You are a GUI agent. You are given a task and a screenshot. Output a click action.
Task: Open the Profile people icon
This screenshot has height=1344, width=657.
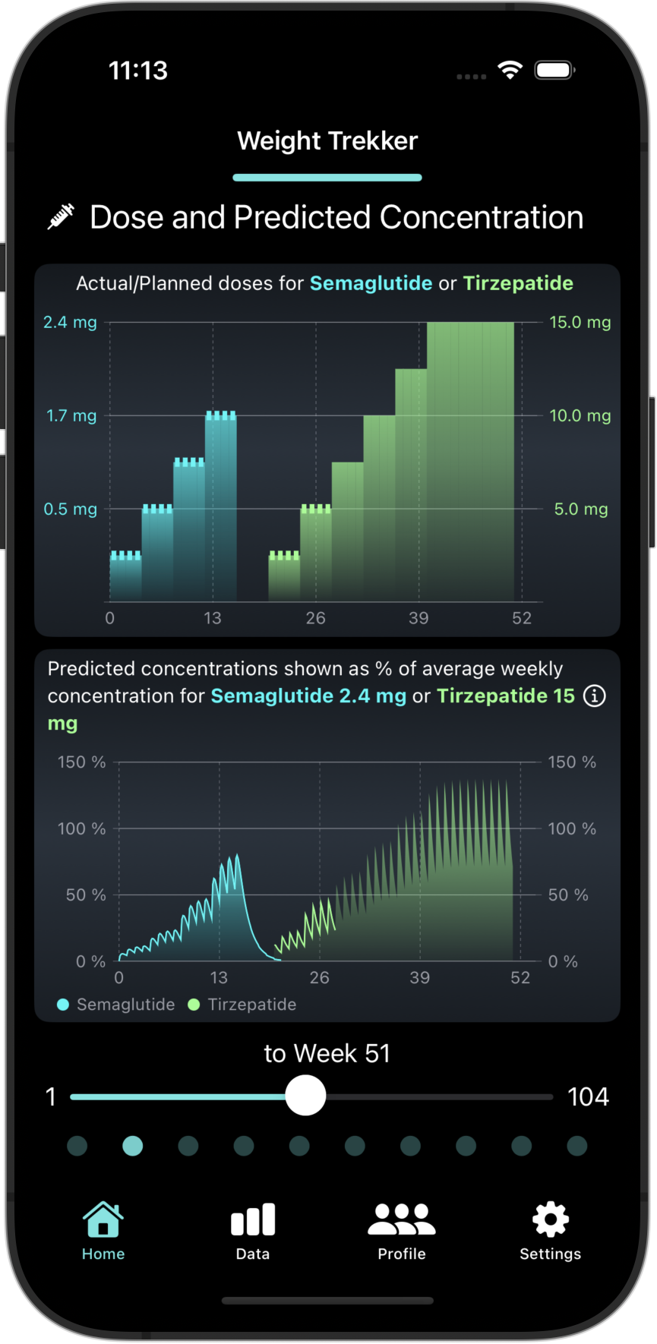coord(402,1219)
